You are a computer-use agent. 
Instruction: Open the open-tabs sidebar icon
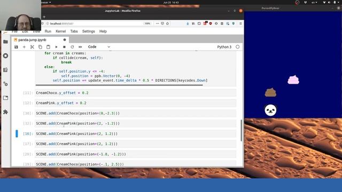6,98
